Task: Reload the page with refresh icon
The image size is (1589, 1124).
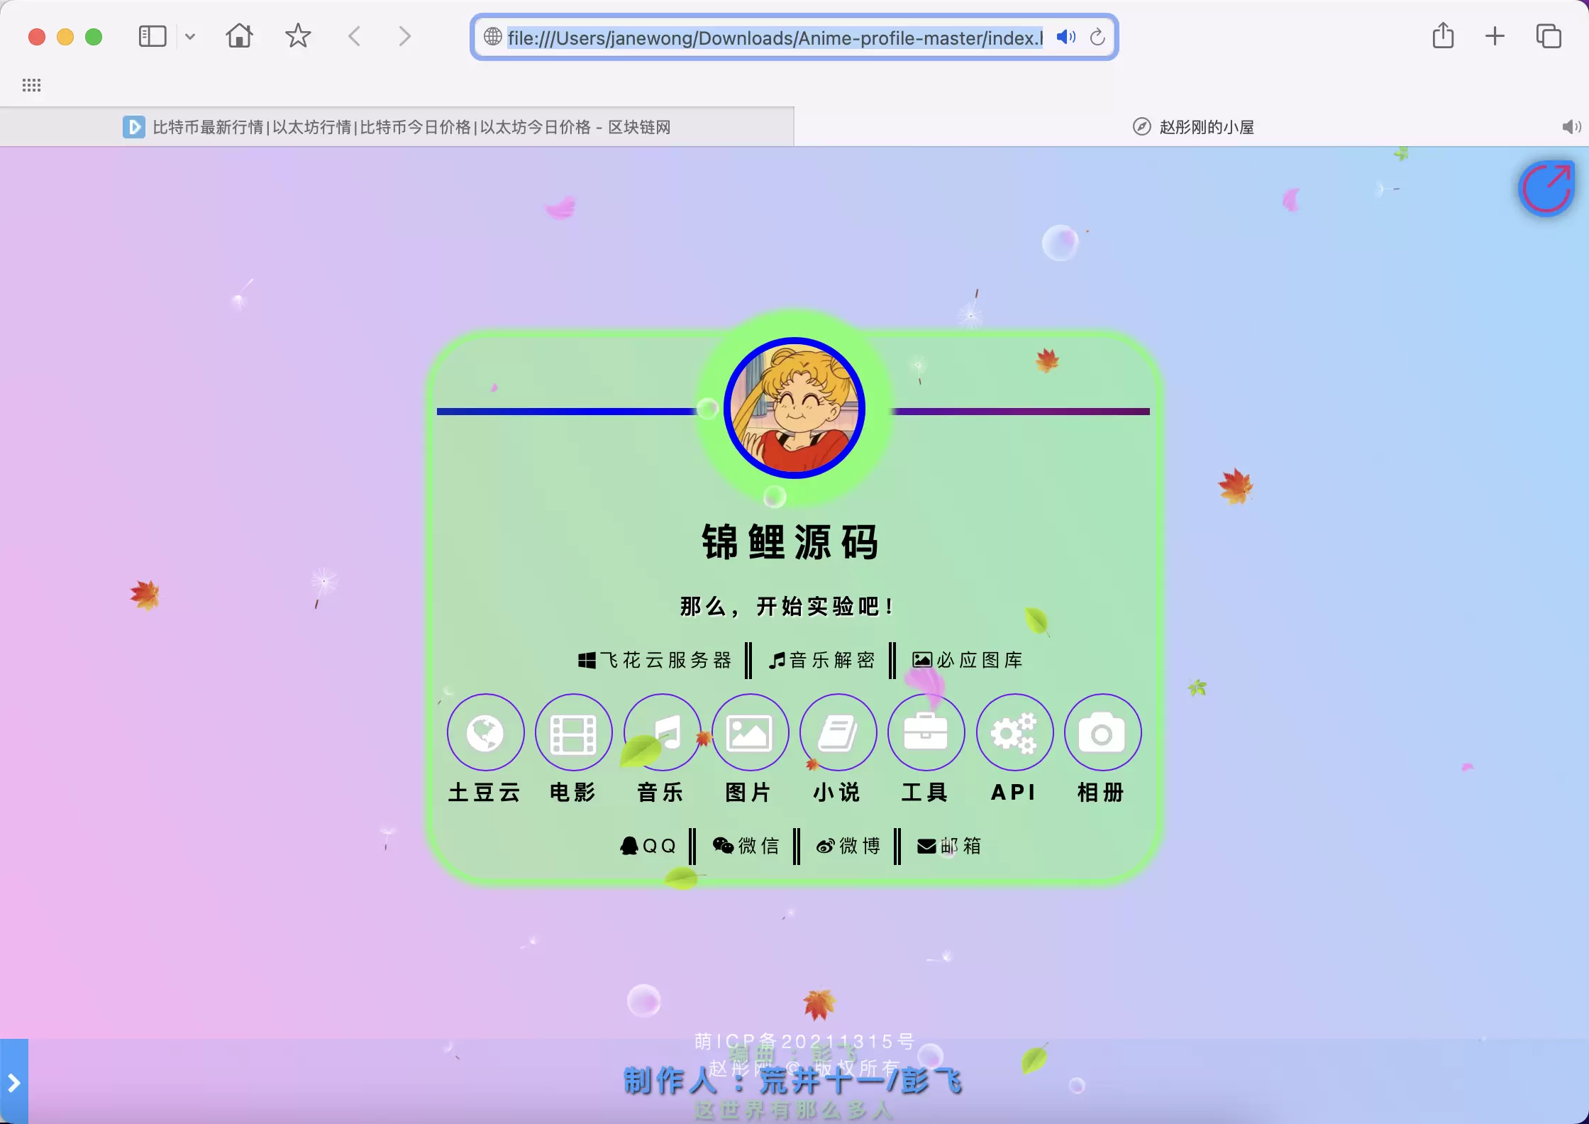Action: click(1097, 37)
